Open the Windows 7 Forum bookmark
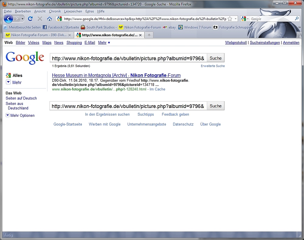The height and width of the screenshot is (240, 304). [x=195, y=27]
